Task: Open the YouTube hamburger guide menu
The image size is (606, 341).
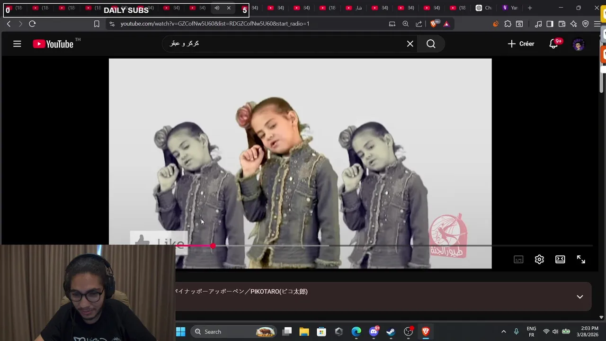Action: (x=17, y=44)
